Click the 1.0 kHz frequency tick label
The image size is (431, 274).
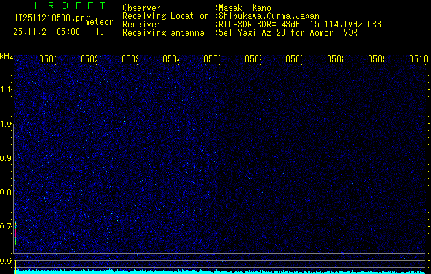click(5, 124)
